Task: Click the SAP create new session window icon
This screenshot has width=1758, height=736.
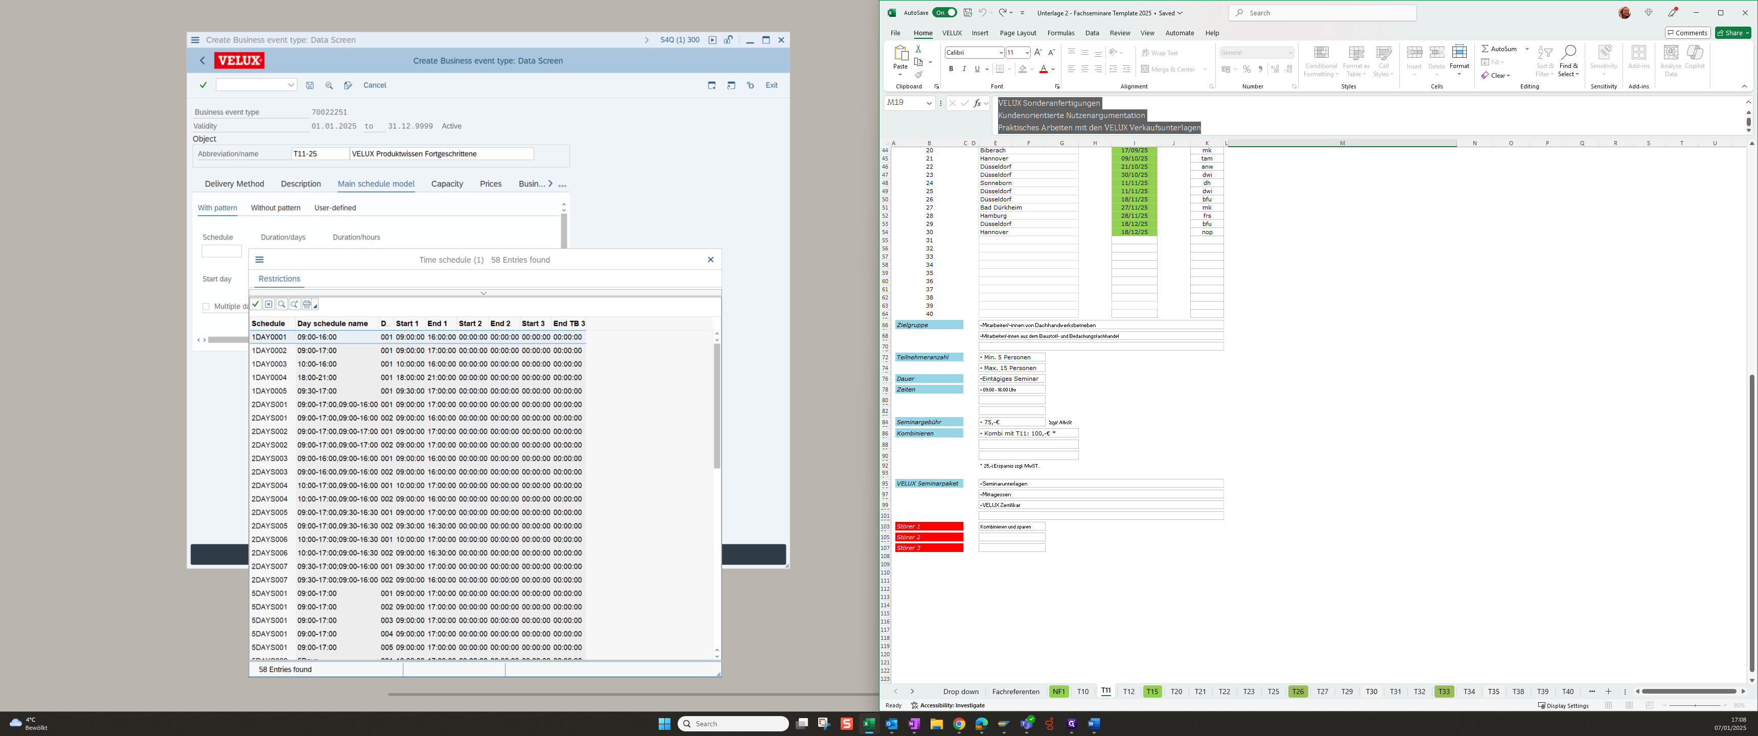Action: coord(712,85)
